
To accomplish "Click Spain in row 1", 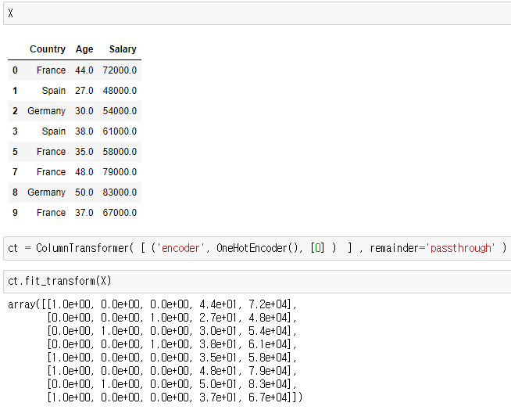I will 54,91.
